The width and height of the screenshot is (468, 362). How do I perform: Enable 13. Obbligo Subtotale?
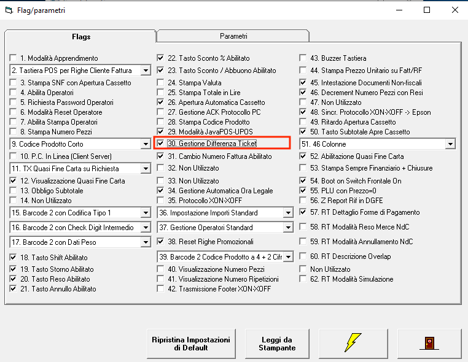[x=13, y=190]
